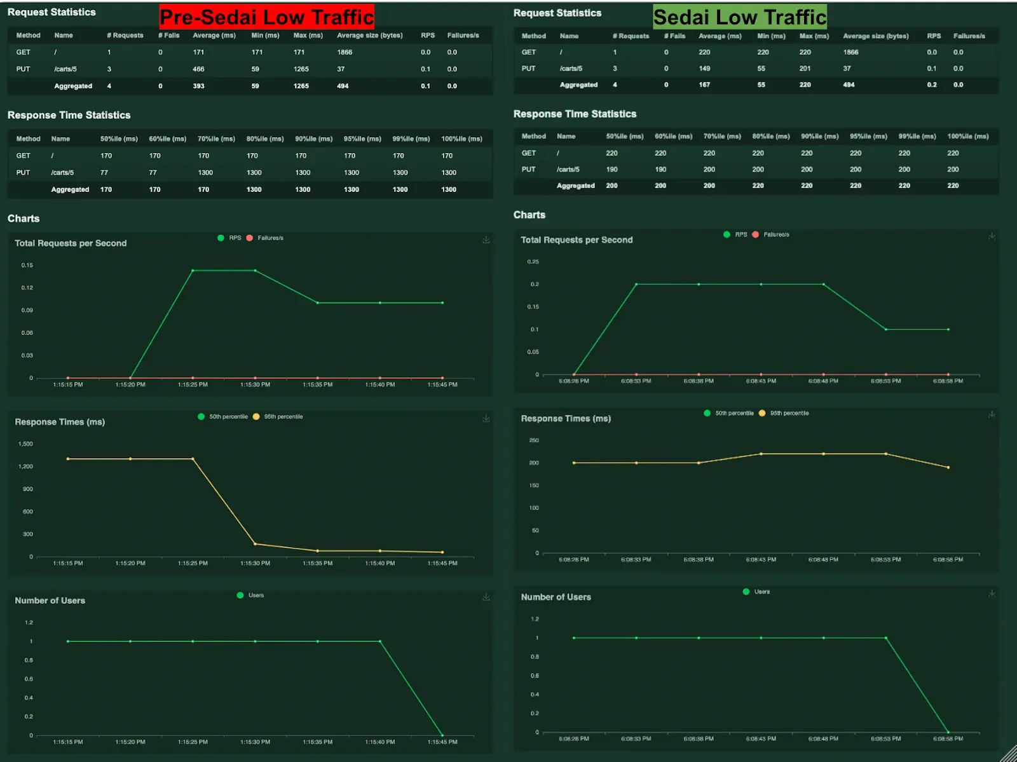Toggle RPS series in Pre-Sedai requests chart

229,238
